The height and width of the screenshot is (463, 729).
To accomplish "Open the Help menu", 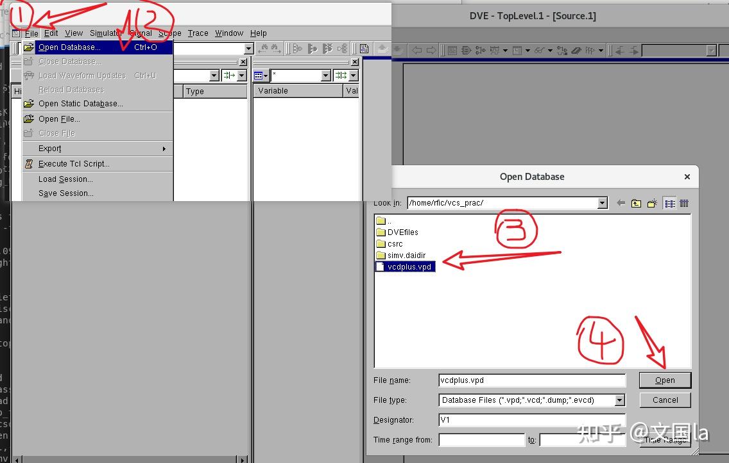I will [258, 33].
